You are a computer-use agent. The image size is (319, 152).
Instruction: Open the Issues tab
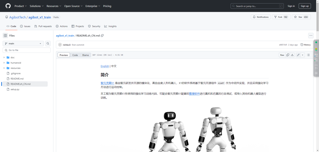click(x=25, y=26)
